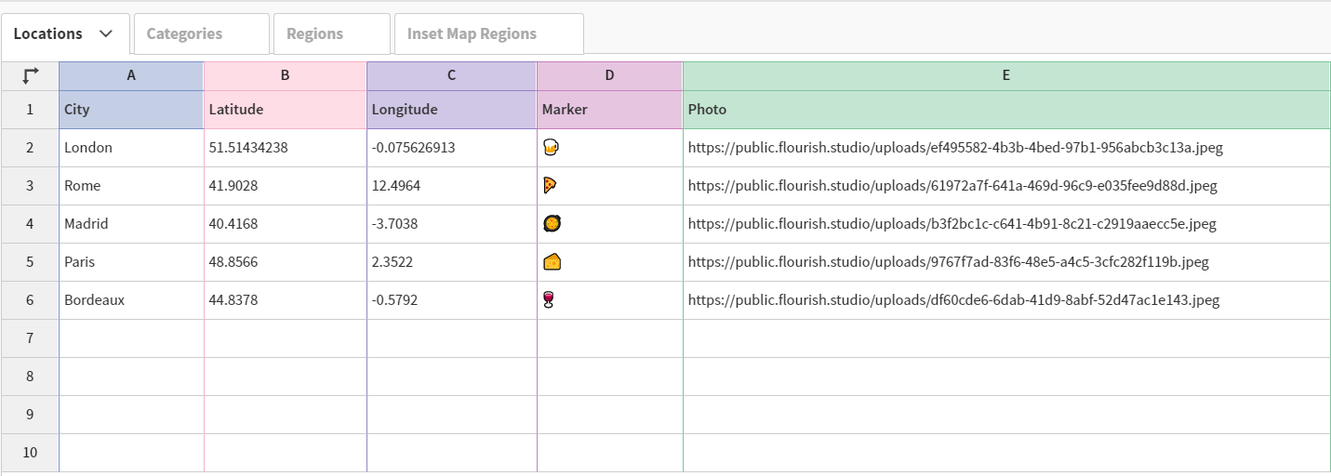
Task: Select the cheese wedge marker for Paris
Action: pos(552,261)
